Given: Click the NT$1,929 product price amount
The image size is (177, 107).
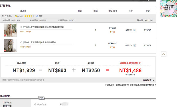Looking at the screenshot, I should [x=24, y=70].
